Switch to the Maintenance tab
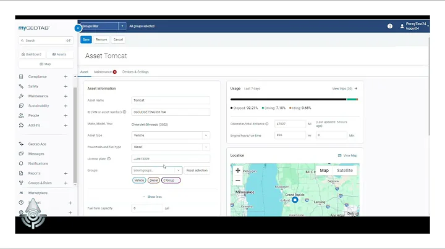445x249 pixels. (x=105, y=72)
